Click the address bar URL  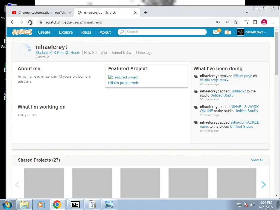[74, 22]
